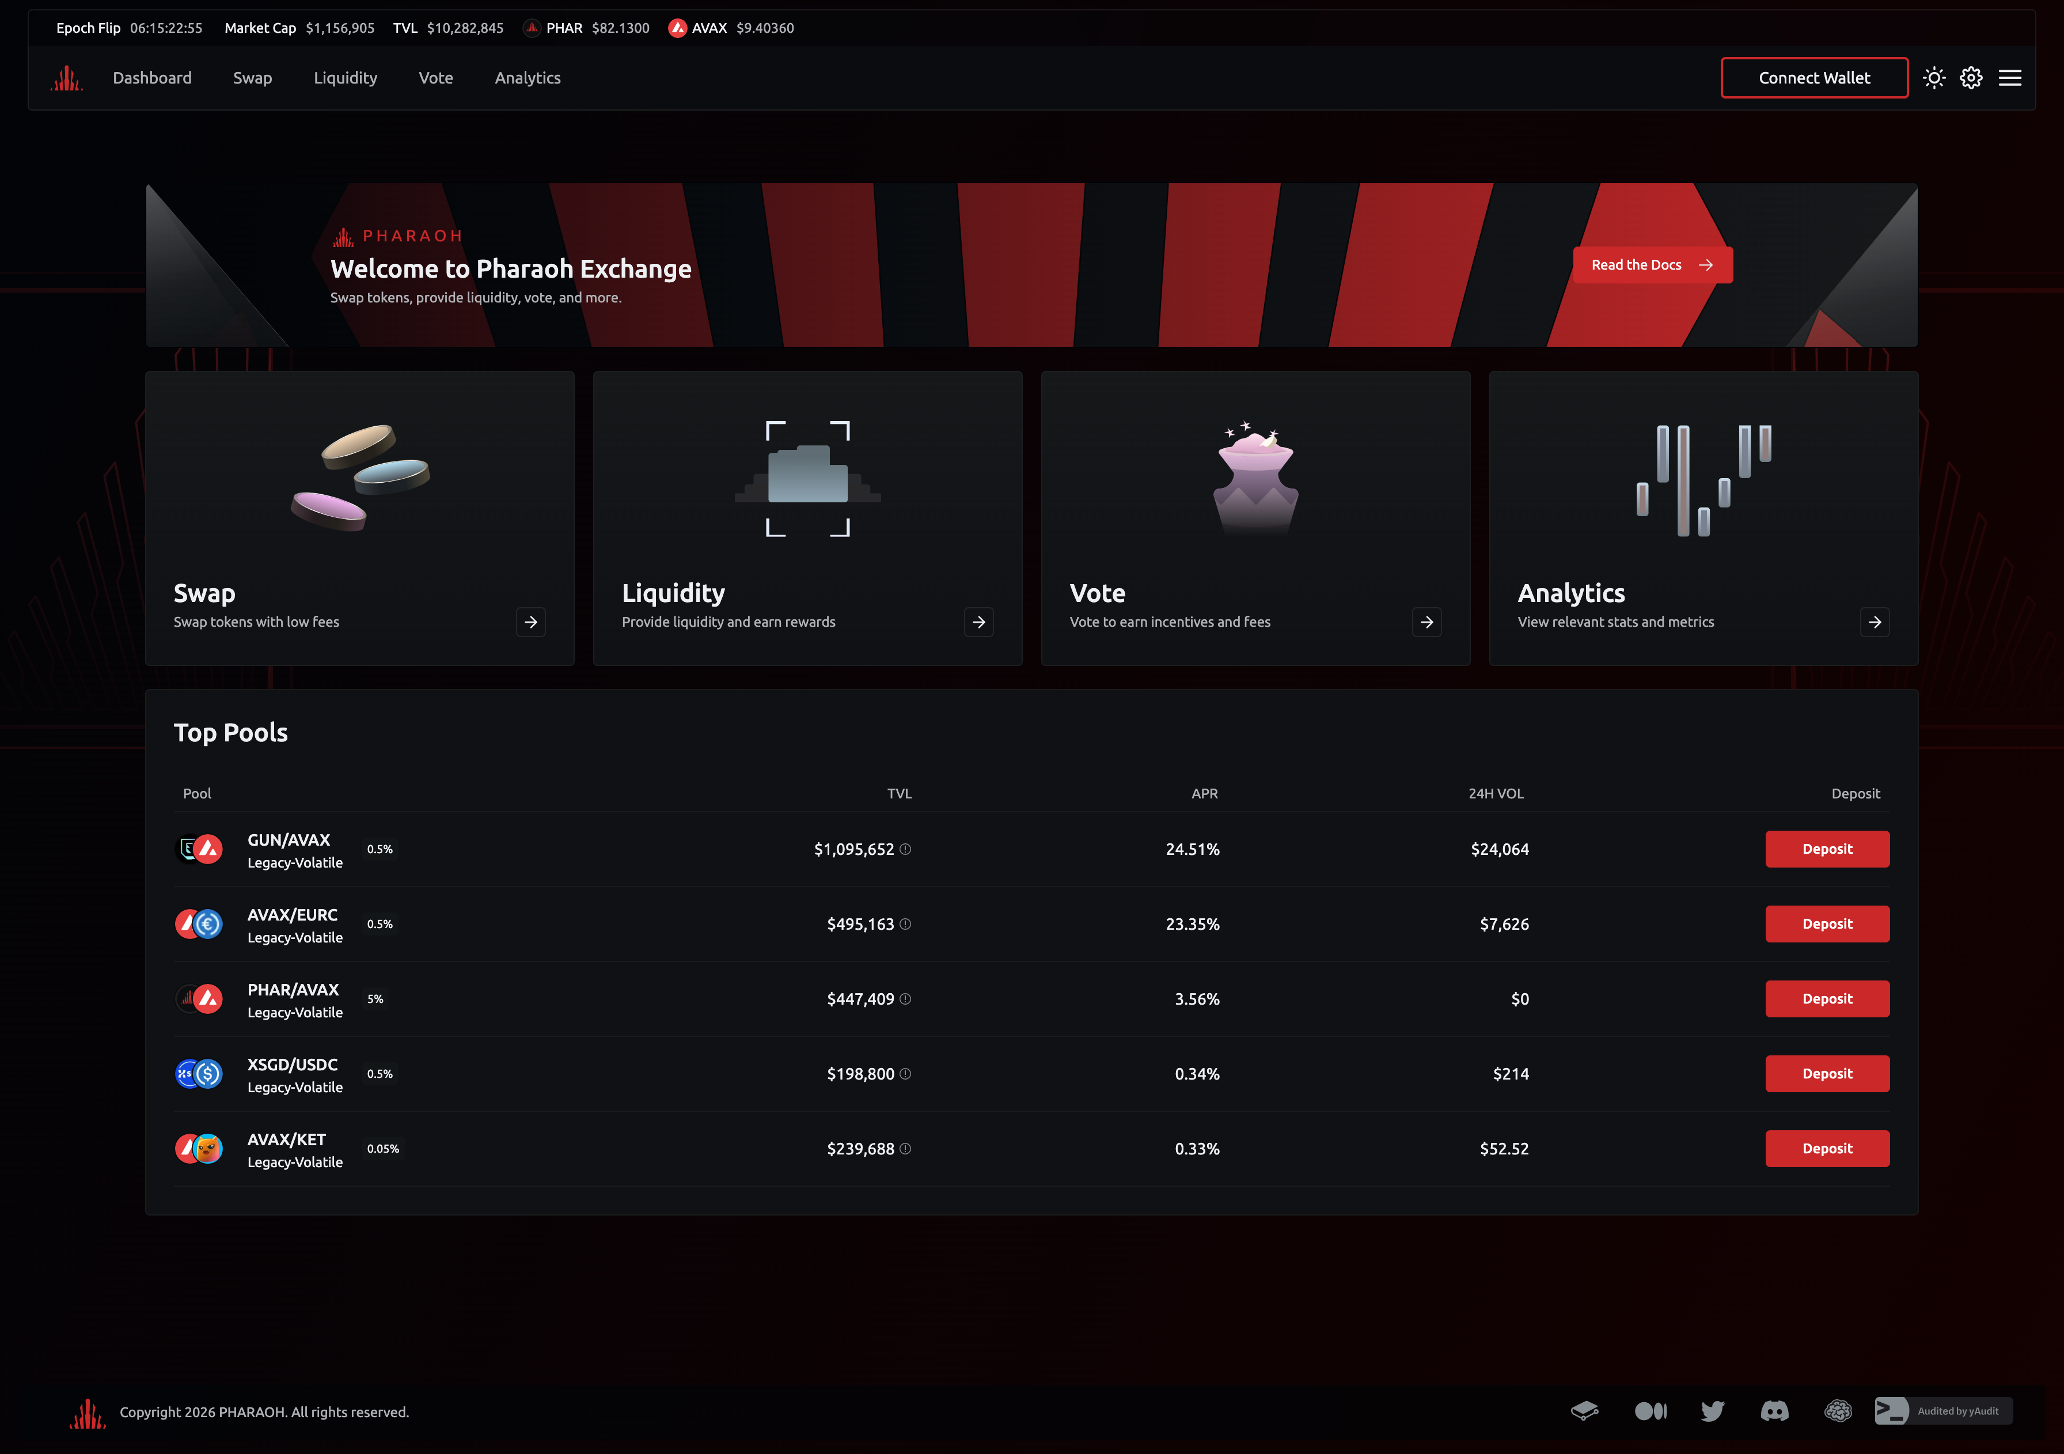
Task: Open the Medium link in footer
Action: click(x=1649, y=1411)
